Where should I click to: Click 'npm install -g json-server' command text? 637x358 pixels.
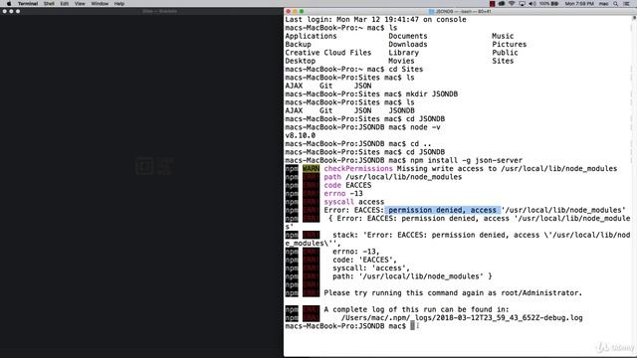[466, 160]
